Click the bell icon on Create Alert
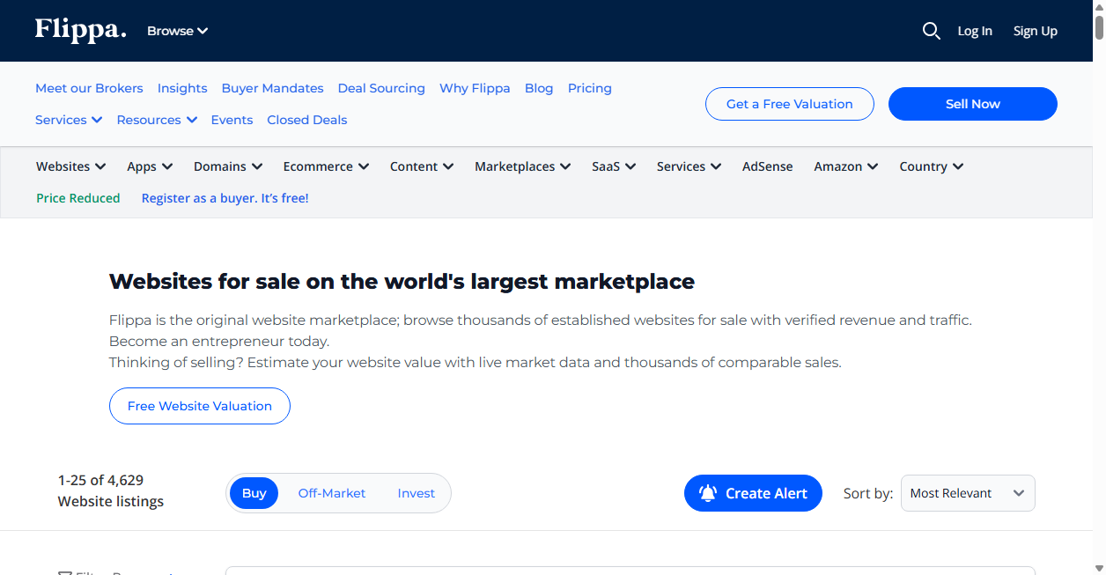The width and height of the screenshot is (1106, 575). click(x=708, y=493)
